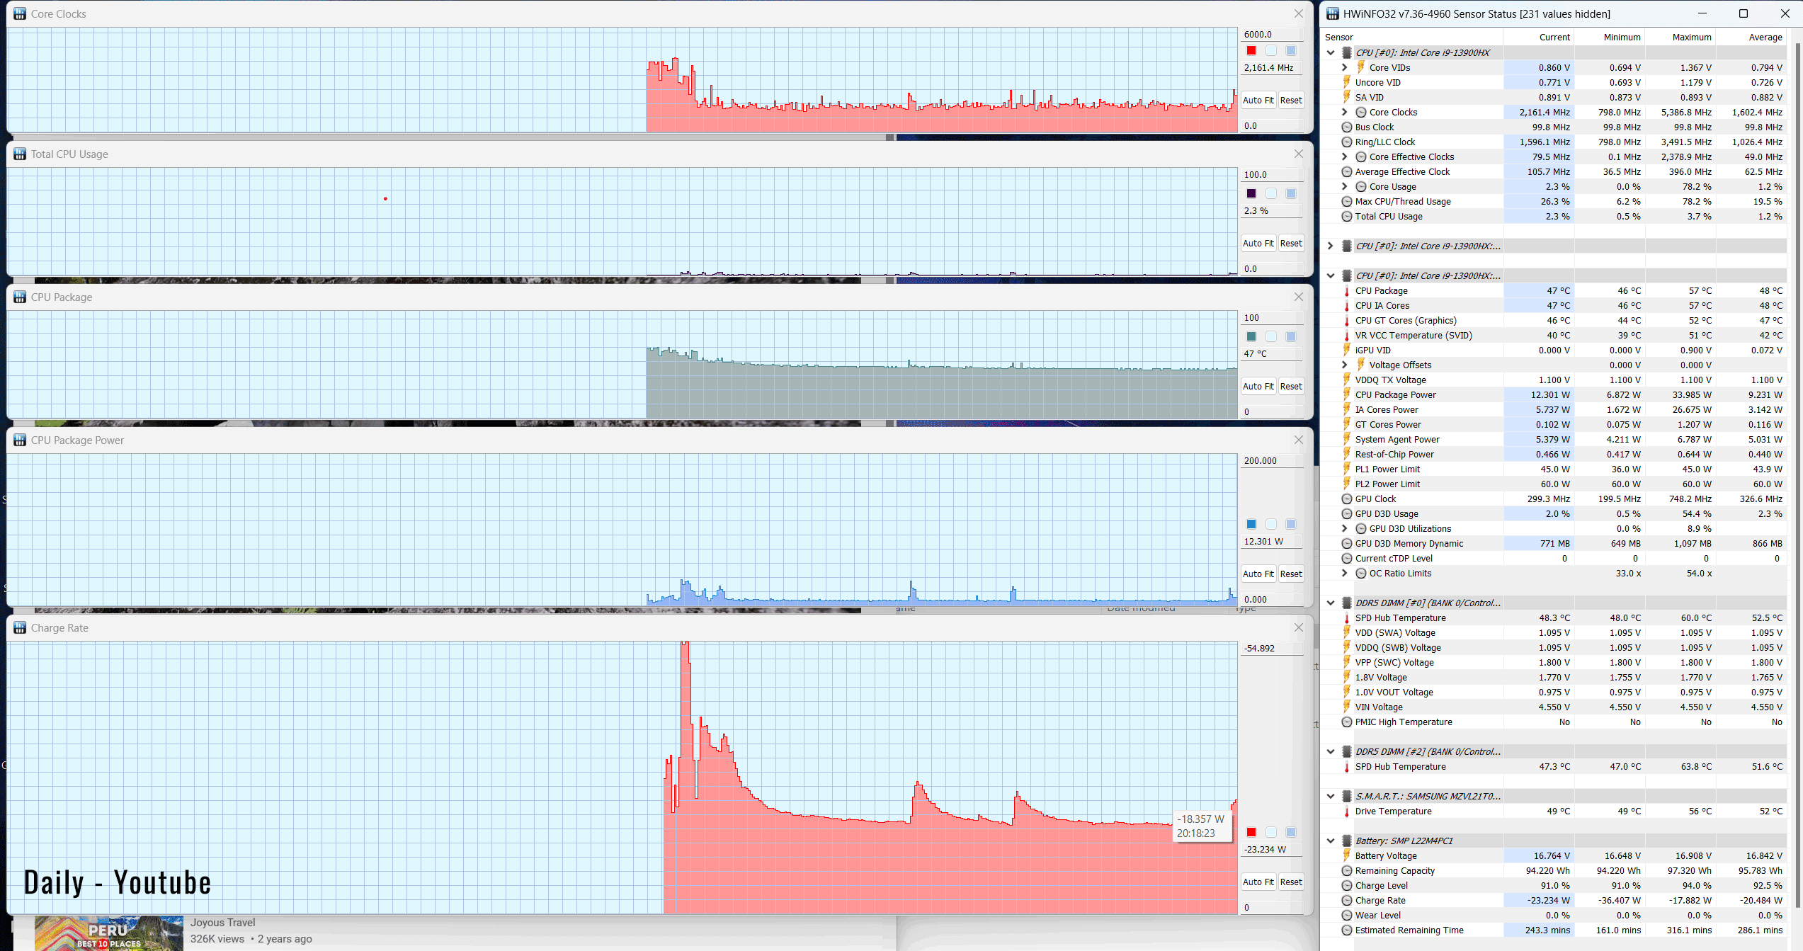Expand the Core VIDs row
Screen dimensions: 1803x951
pos(1345,67)
